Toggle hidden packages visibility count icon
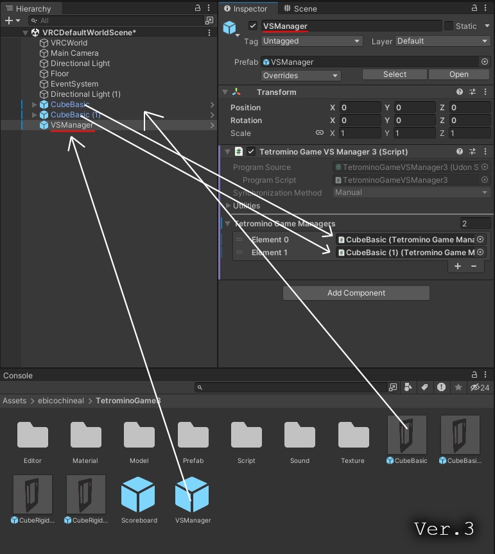Screen dimensions: 495x554 (480, 387)
